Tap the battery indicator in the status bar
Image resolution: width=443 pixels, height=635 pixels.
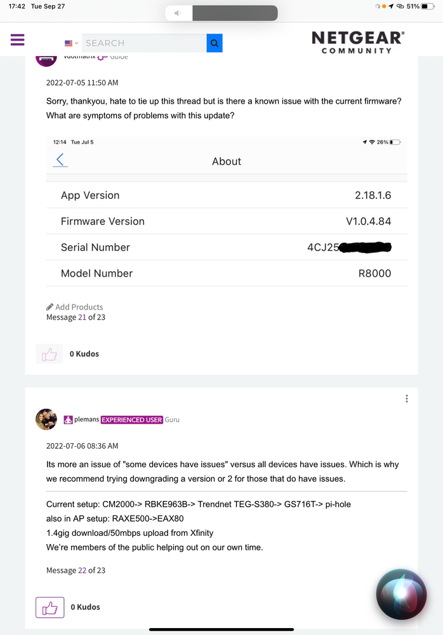[x=430, y=6]
